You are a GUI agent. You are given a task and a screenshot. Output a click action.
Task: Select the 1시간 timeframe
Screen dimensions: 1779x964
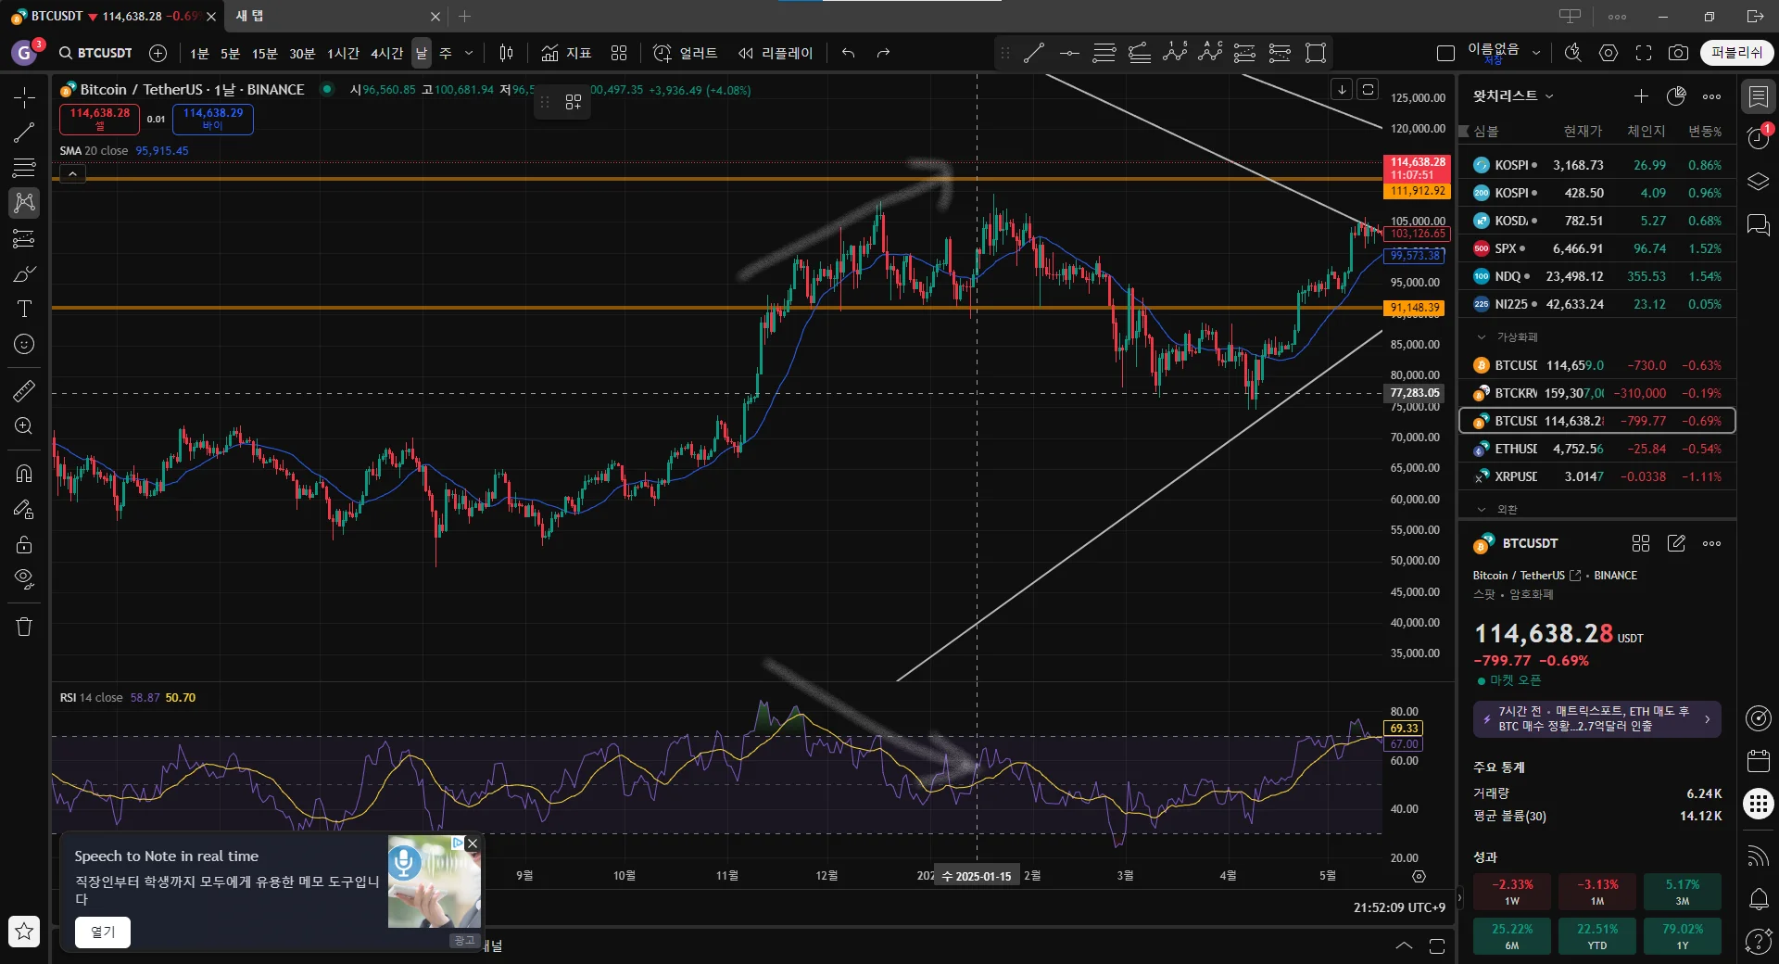(343, 54)
